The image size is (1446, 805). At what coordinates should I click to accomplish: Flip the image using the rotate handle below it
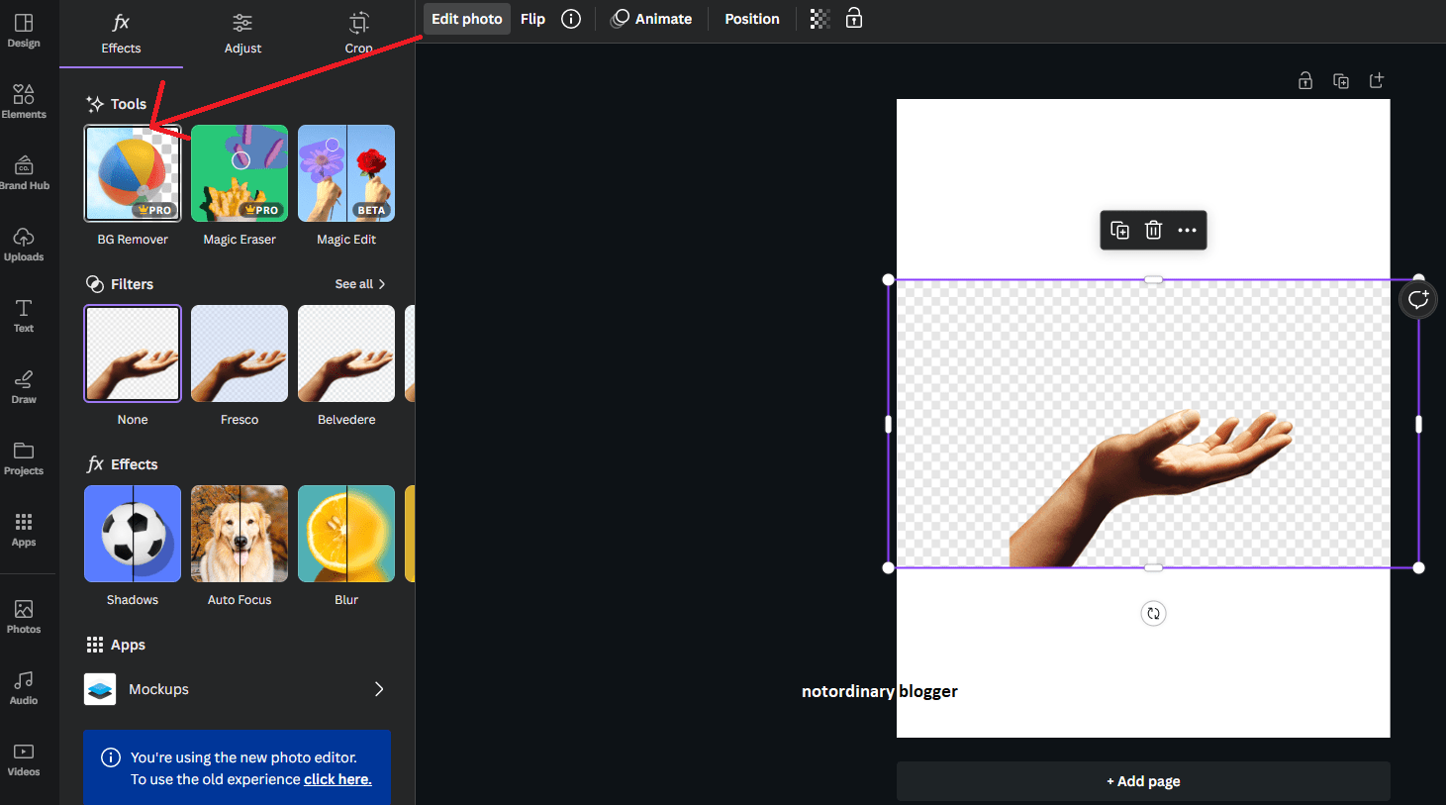tap(1153, 613)
